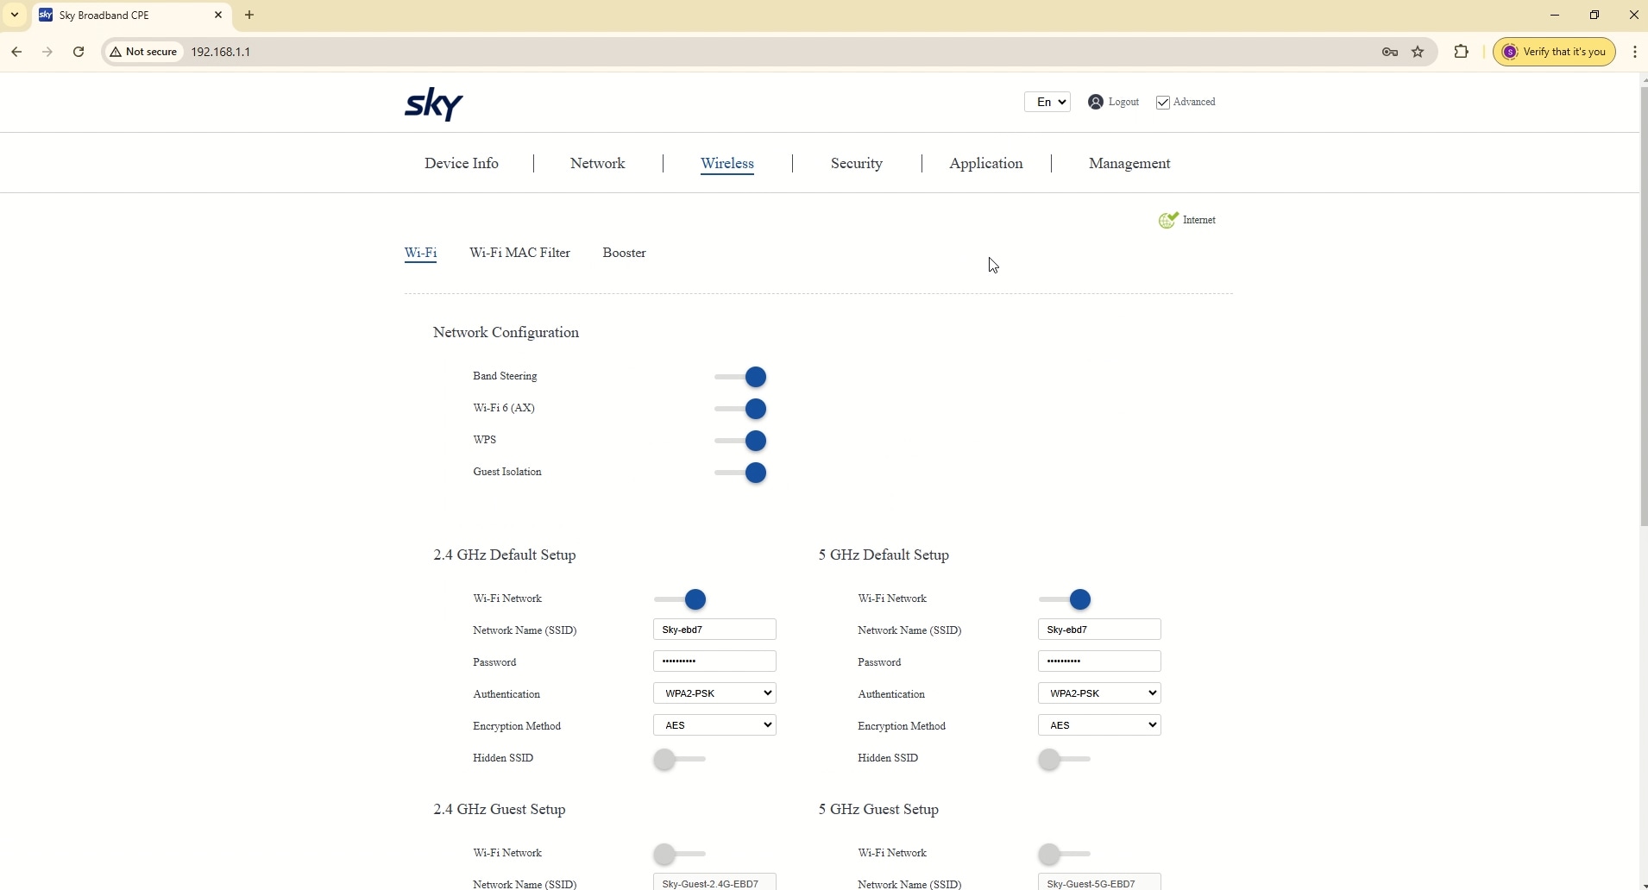This screenshot has height=890, width=1648.
Task: Reload the page with refresh icon
Action: pos(79,52)
